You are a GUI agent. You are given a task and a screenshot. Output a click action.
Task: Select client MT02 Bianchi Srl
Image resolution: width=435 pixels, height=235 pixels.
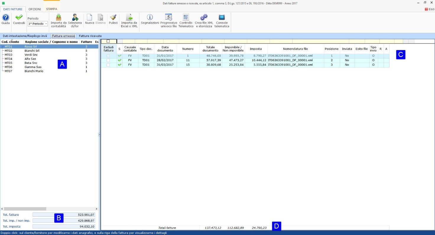49,51
